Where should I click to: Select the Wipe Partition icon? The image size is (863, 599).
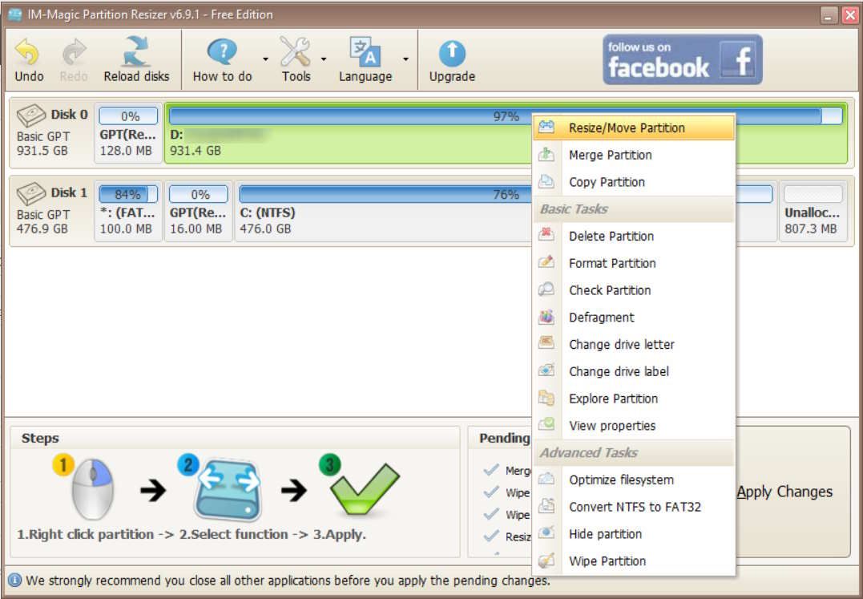tap(548, 561)
